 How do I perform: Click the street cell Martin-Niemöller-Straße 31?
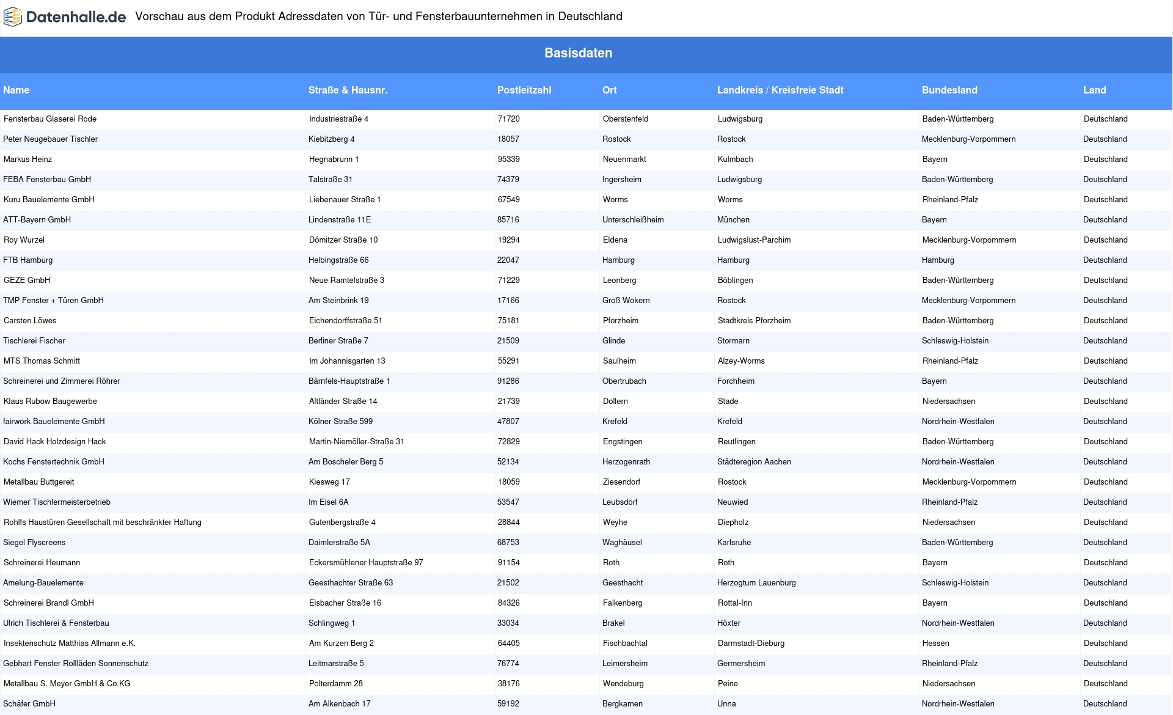pyautogui.click(x=400, y=442)
